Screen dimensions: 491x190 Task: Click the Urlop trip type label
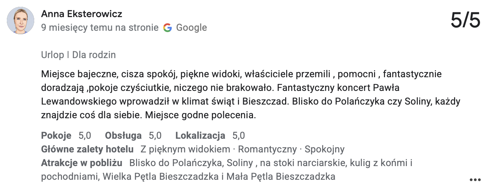(52, 55)
